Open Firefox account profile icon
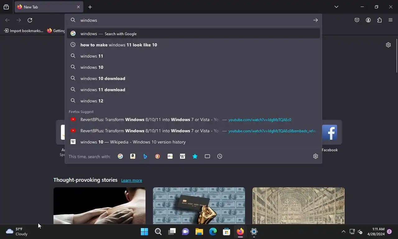 tap(368, 20)
